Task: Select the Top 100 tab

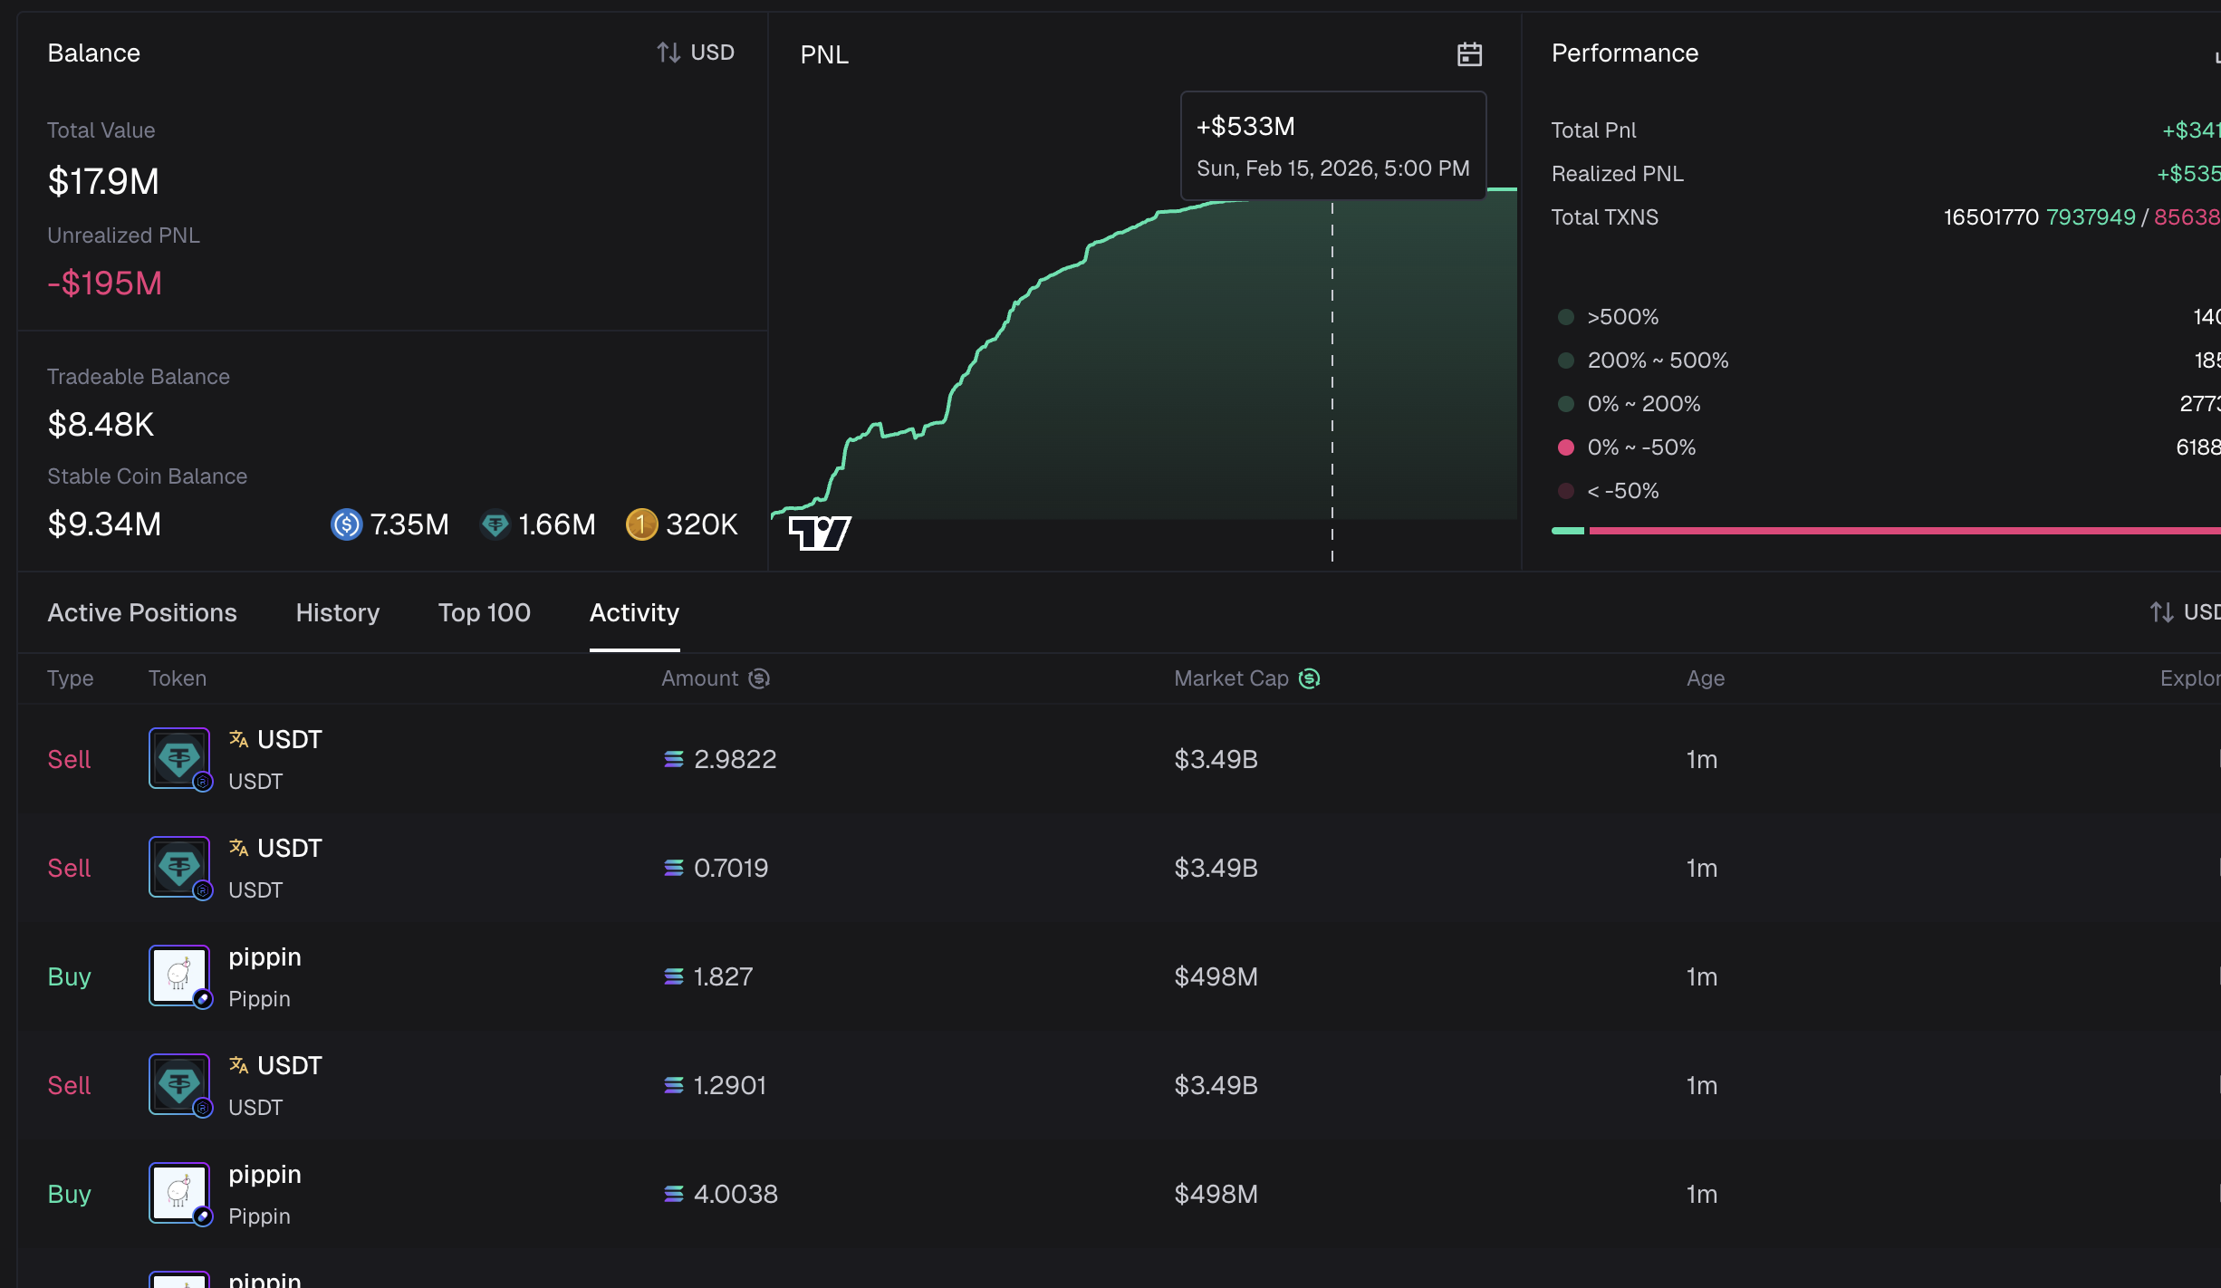Action: tap(485, 613)
